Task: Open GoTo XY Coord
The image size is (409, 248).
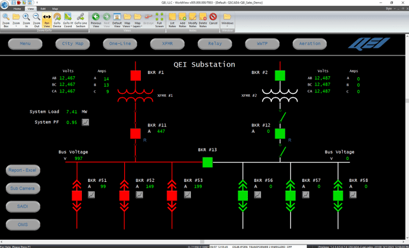Action: tap(68, 20)
